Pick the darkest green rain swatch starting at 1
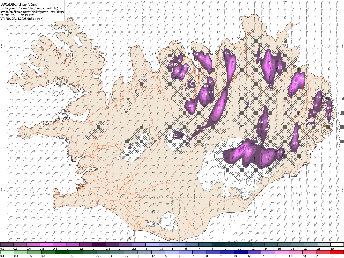This screenshot has height=258, width=344. [x=62, y=252]
